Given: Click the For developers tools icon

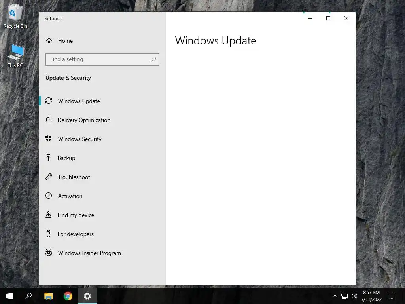Looking at the screenshot, I should tap(48, 234).
